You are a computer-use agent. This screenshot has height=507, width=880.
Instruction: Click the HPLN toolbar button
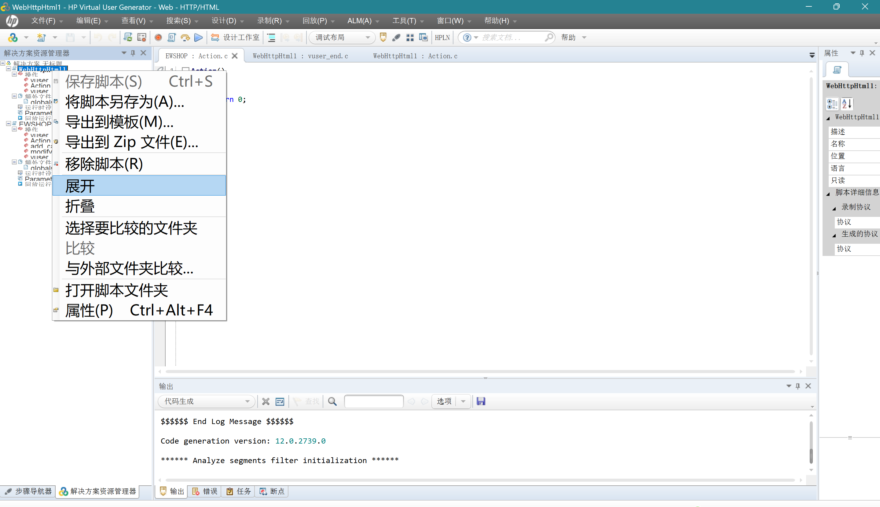[x=442, y=38]
